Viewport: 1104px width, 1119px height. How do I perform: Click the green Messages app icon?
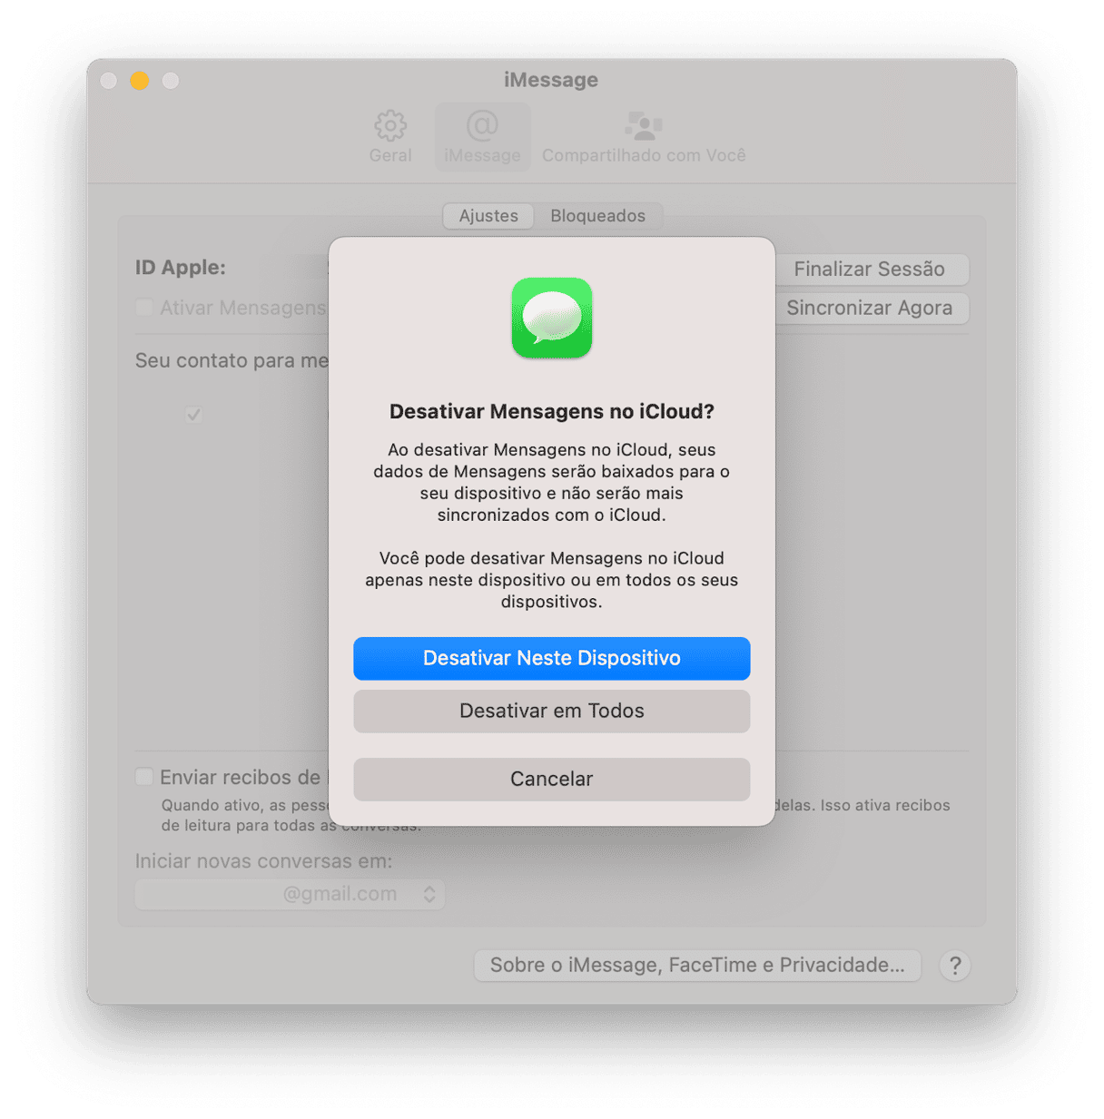point(552,318)
